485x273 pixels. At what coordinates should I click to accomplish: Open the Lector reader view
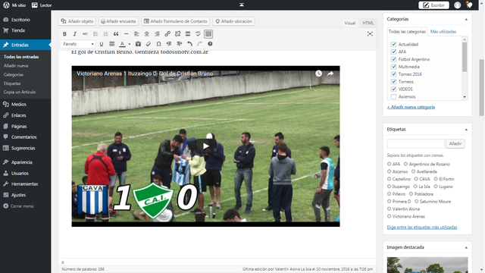(x=42, y=5)
